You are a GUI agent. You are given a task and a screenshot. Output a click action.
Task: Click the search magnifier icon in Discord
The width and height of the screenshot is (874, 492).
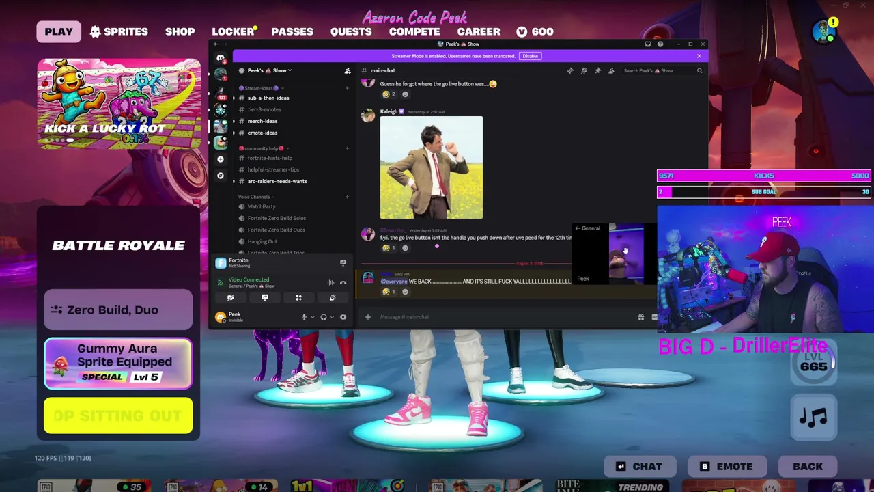pyautogui.click(x=699, y=70)
